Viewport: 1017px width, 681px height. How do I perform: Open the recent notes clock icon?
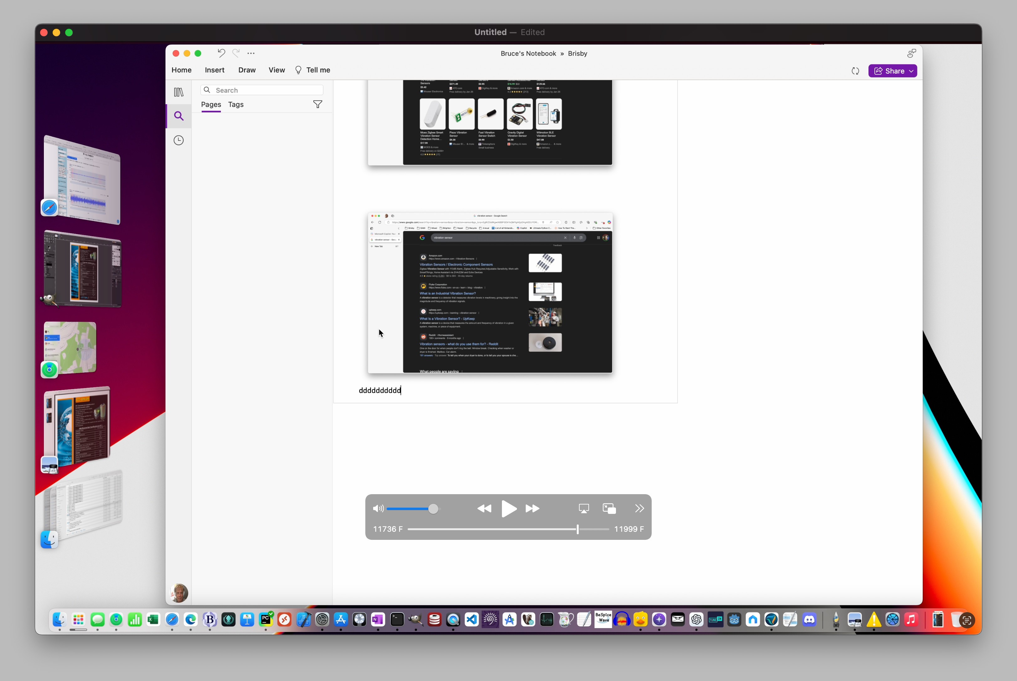click(178, 140)
